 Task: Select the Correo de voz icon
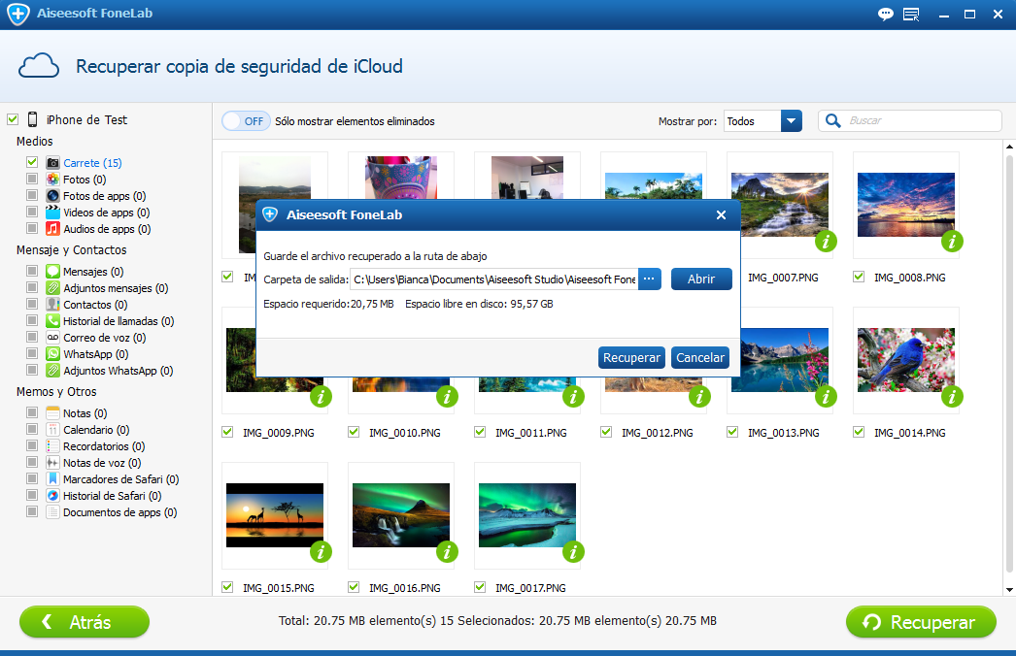point(52,338)
